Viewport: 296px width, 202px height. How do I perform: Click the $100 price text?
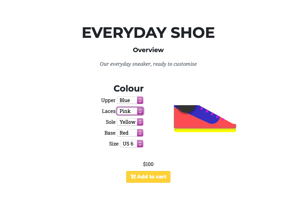(x=148, y=164)
